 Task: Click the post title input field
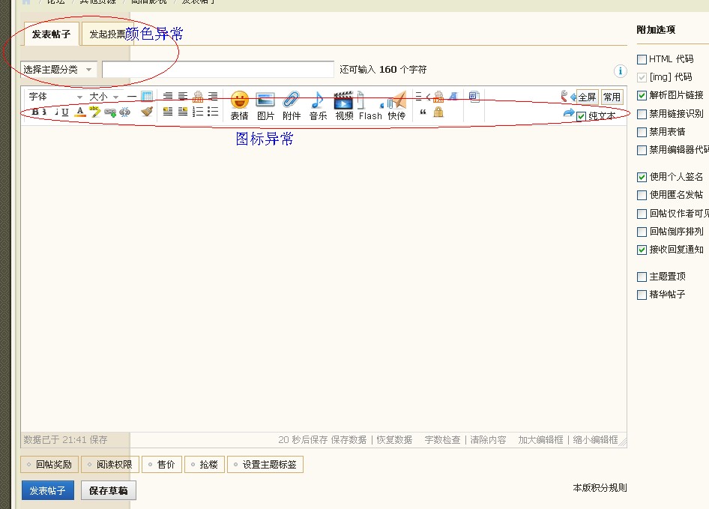tap(218, 70)
